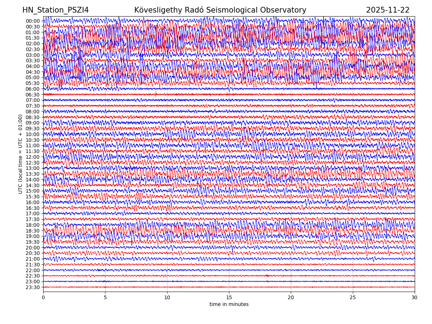Click the x-axis tick label 20
This screenshot has height=324, width=432.
pyautogui.click(x=291, y=297)
